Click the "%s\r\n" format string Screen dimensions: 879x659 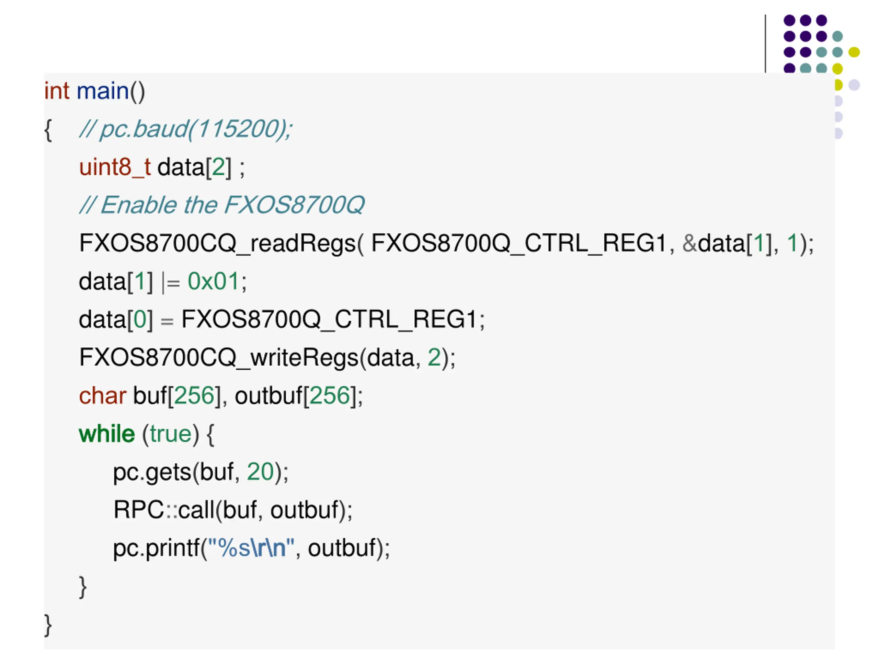click(251, 548)
